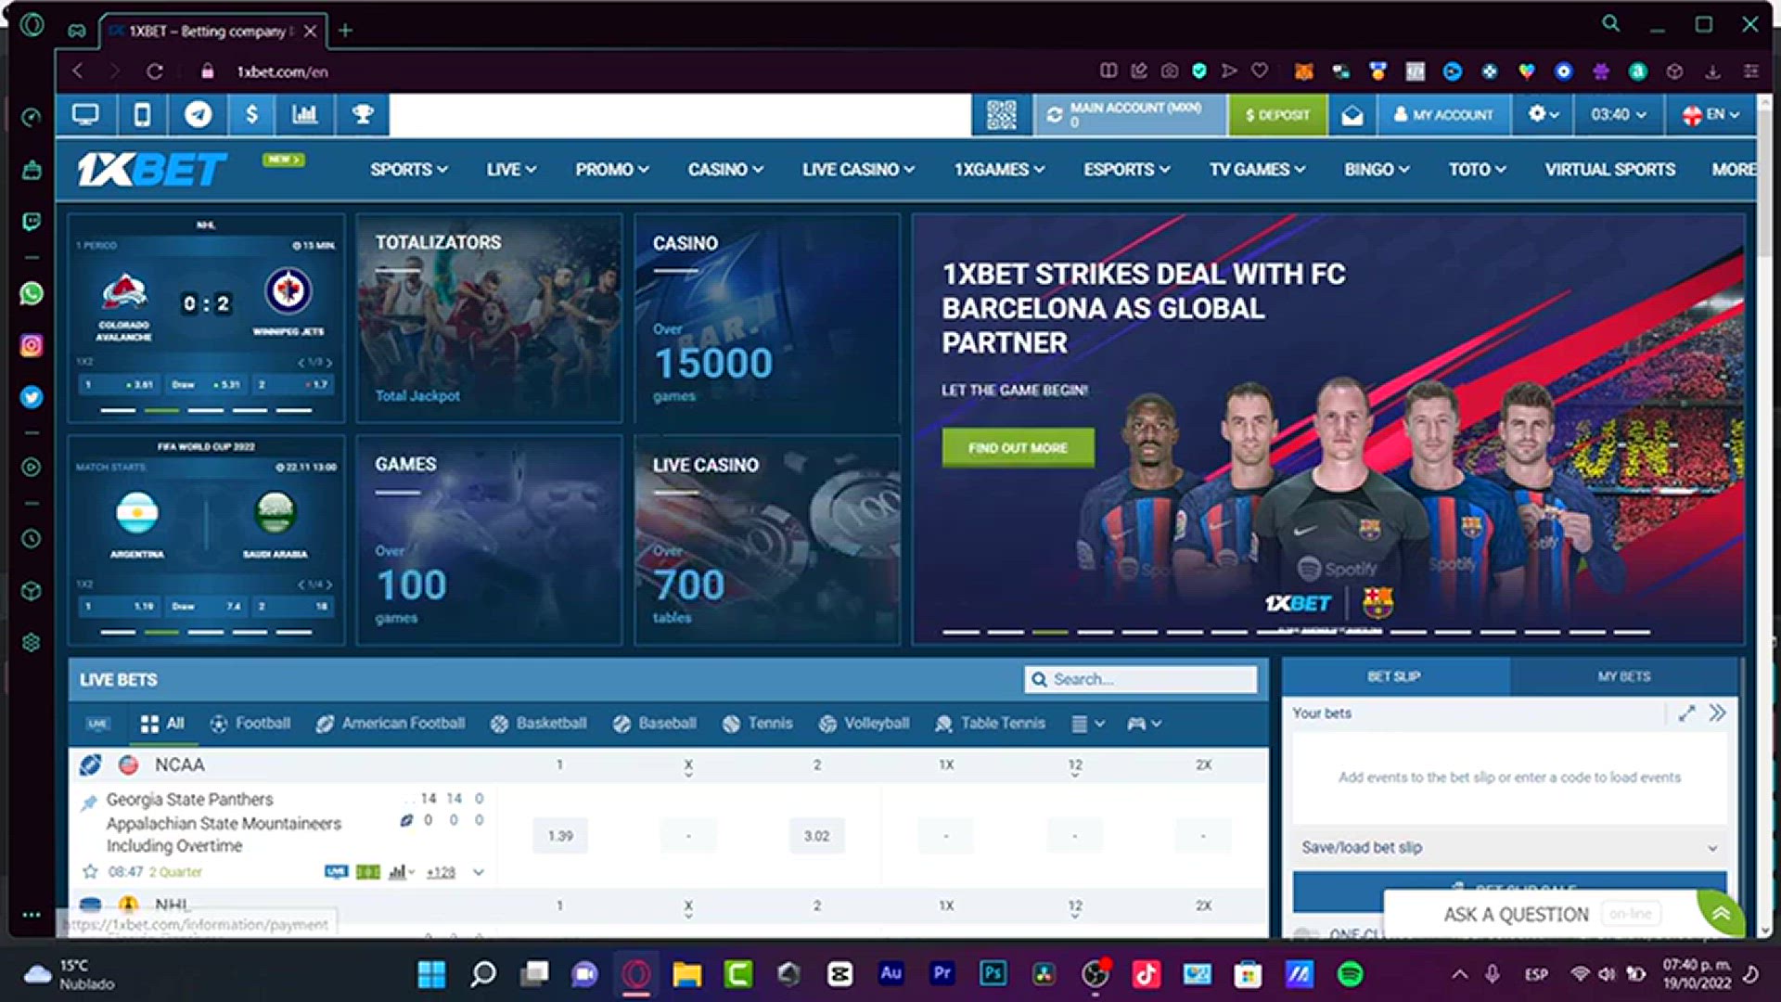Take a snapshot with the camera icon
Viewport: 1781px width, 1002px height.
point(1170,71)
